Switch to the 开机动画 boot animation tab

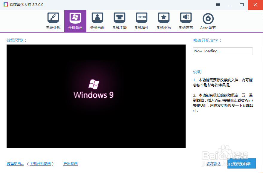[75, 20]
